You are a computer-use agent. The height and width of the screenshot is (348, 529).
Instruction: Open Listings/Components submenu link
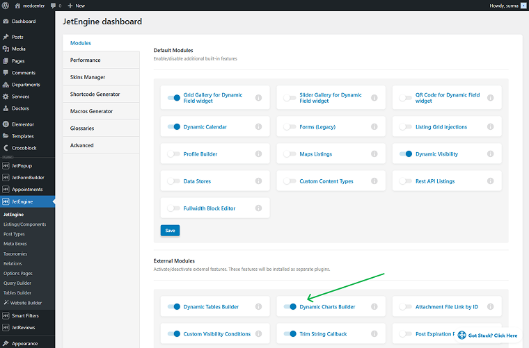(24, 224)
